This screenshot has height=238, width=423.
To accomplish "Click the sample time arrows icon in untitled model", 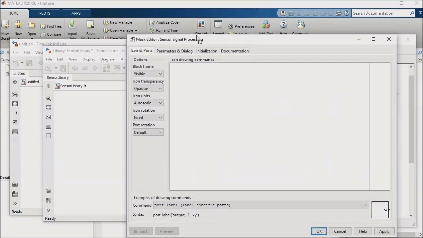I will tap(15, 113).
